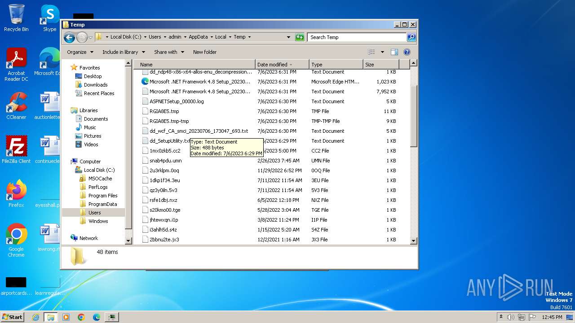Expand admin breadcrumb arrow
This screenshot has height=323, width=575.
click(x=185, y=37)
